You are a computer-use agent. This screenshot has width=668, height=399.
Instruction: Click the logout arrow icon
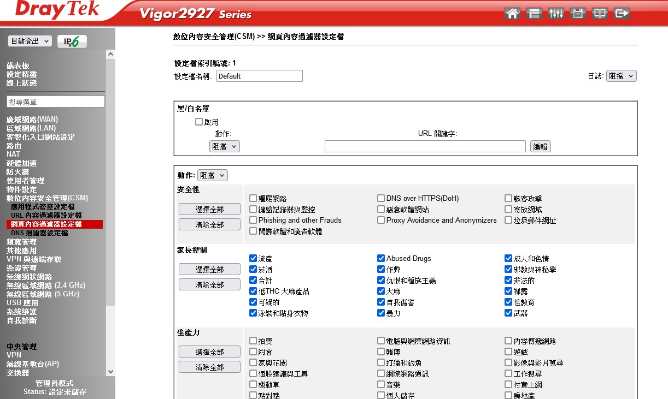[622, 14]
